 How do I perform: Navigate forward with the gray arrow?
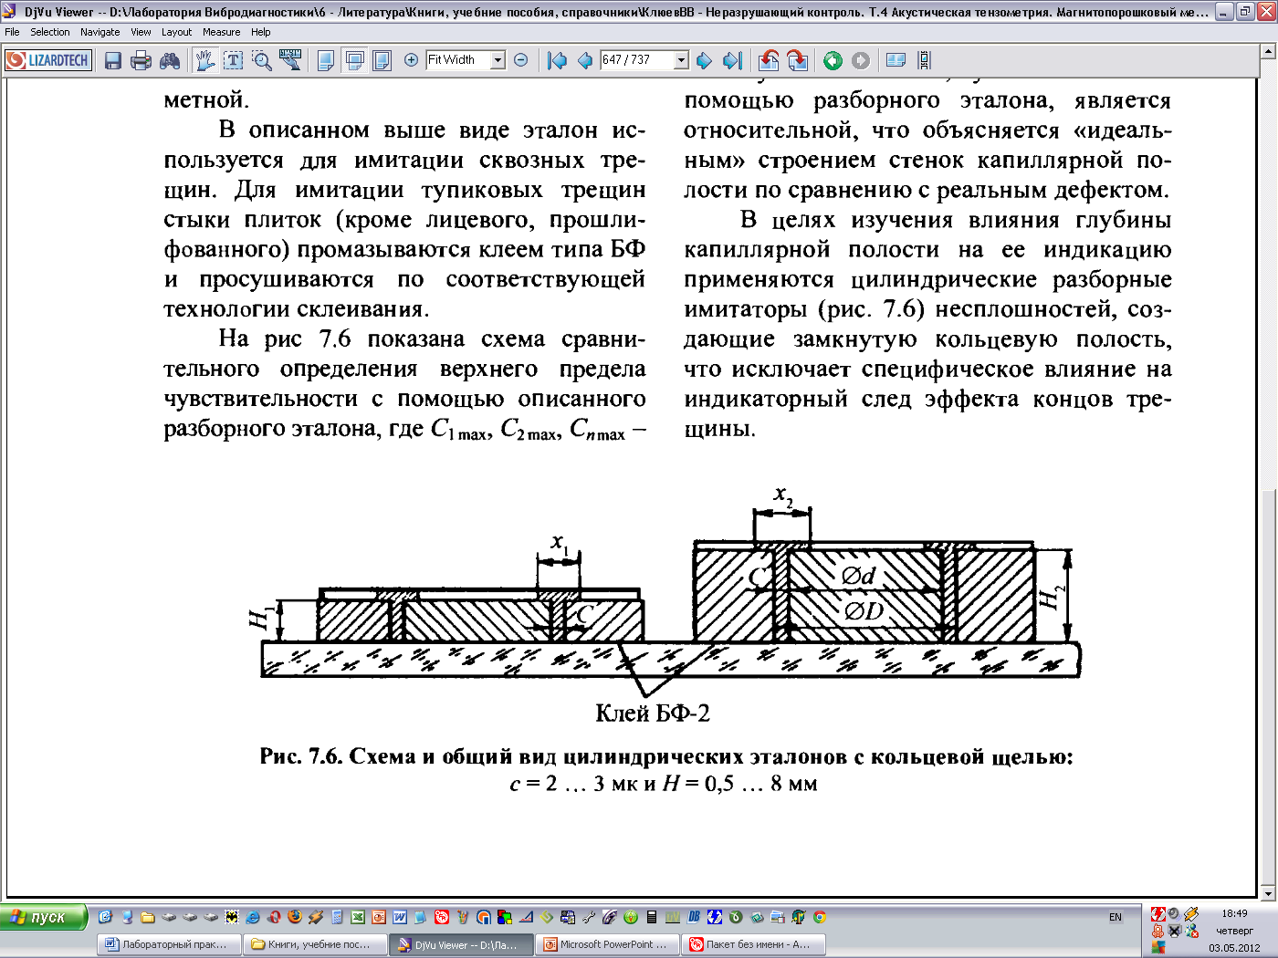pos(861,60)
